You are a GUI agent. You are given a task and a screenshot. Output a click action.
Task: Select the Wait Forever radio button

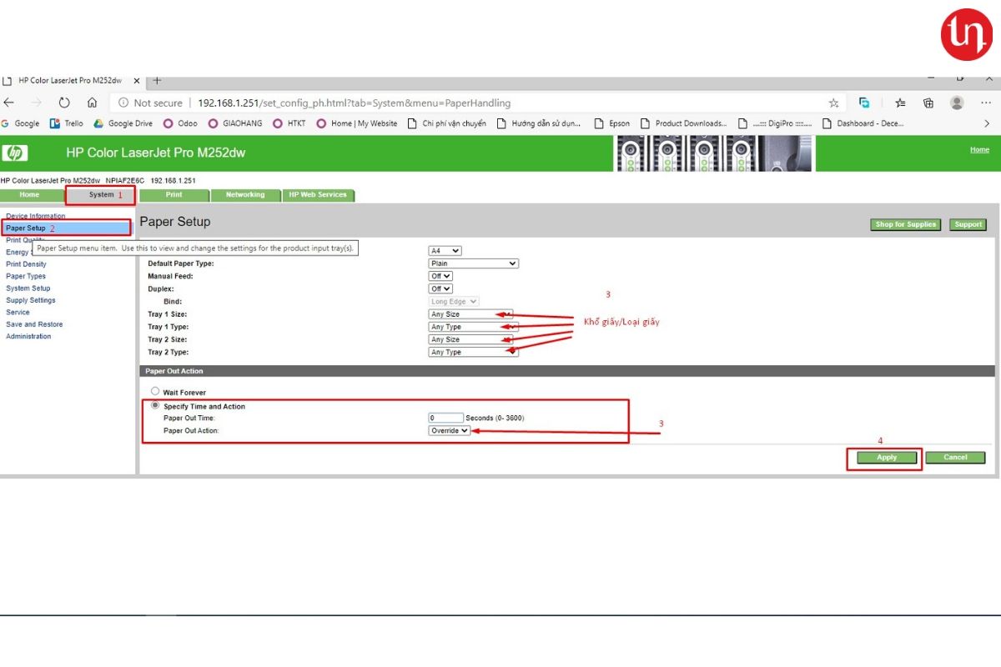point(154,391)
